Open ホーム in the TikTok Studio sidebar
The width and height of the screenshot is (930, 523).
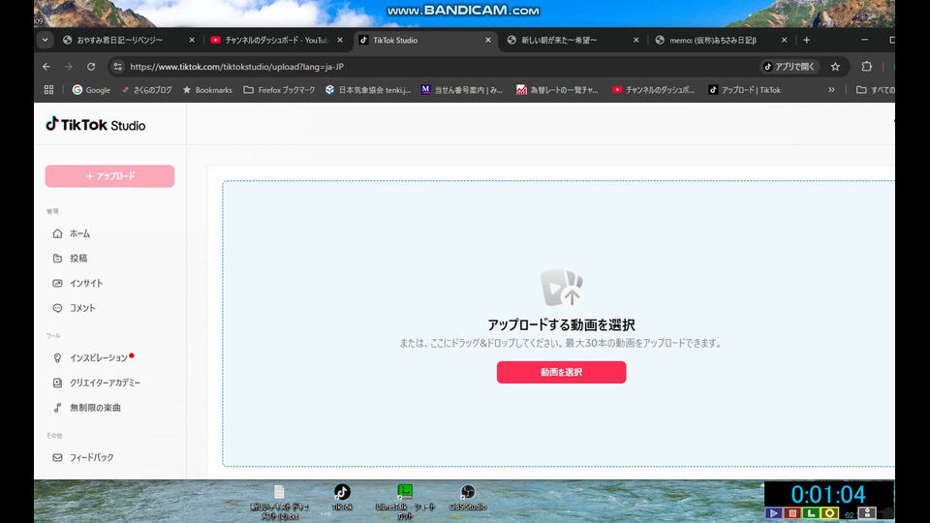click(71, 233)
